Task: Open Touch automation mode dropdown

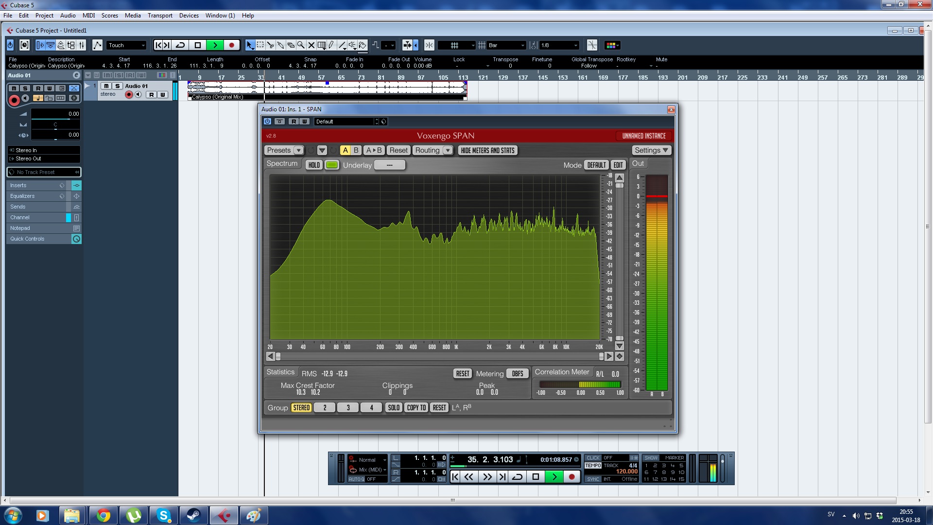Action: point(126,45)
